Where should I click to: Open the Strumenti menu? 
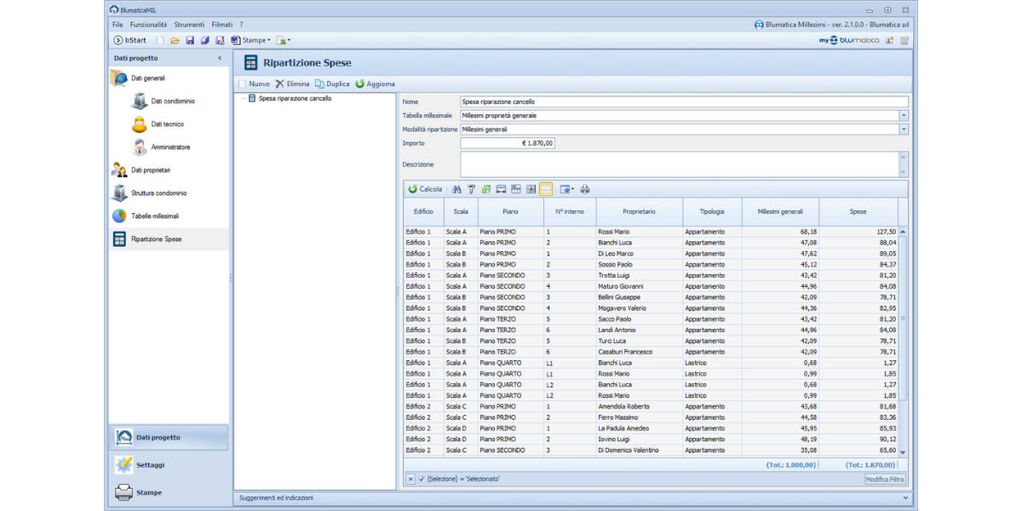tap(189, 25)
